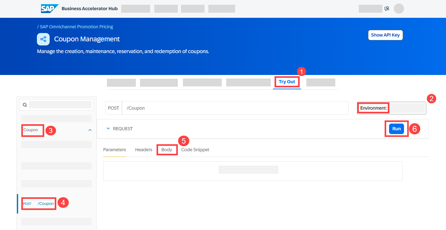Show the Code Snippet tab
Image resolution: width=446 pixels, height=230 pixels.
(x=195, y=150)
